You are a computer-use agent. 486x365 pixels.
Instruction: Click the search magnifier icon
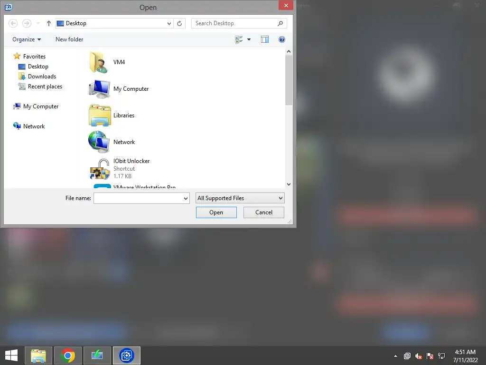click(280, 23)
